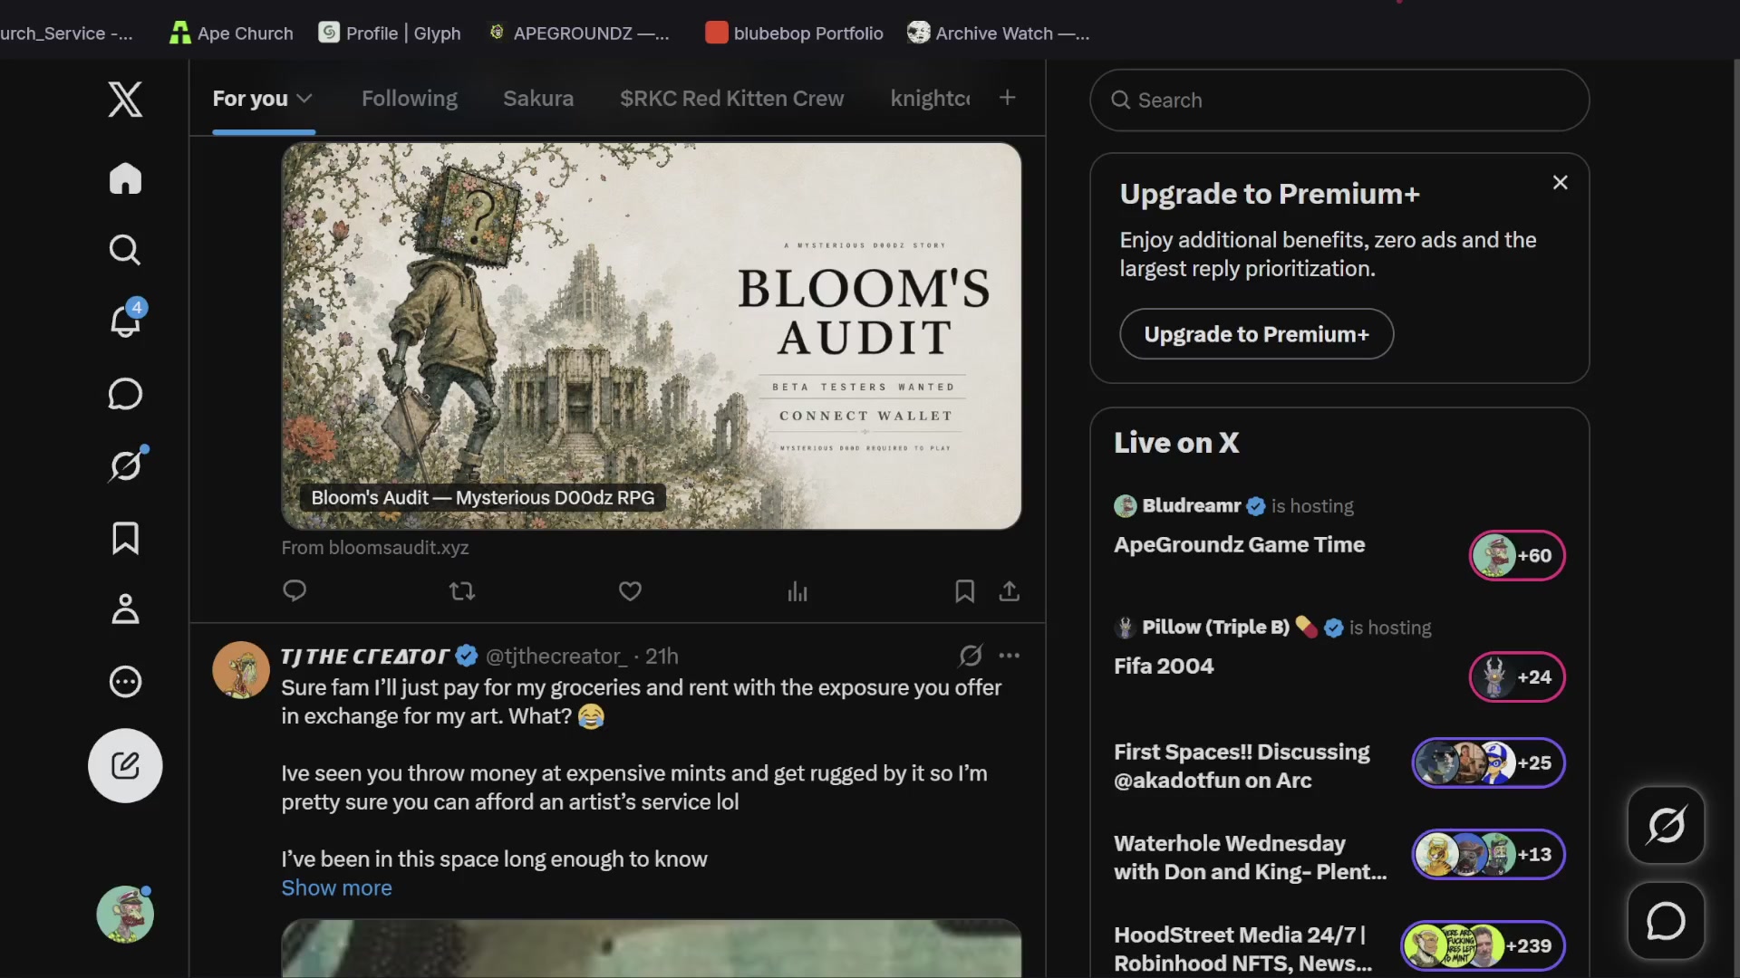
Task: Open Bloom's Audit link card image
Action: point(652,336)
